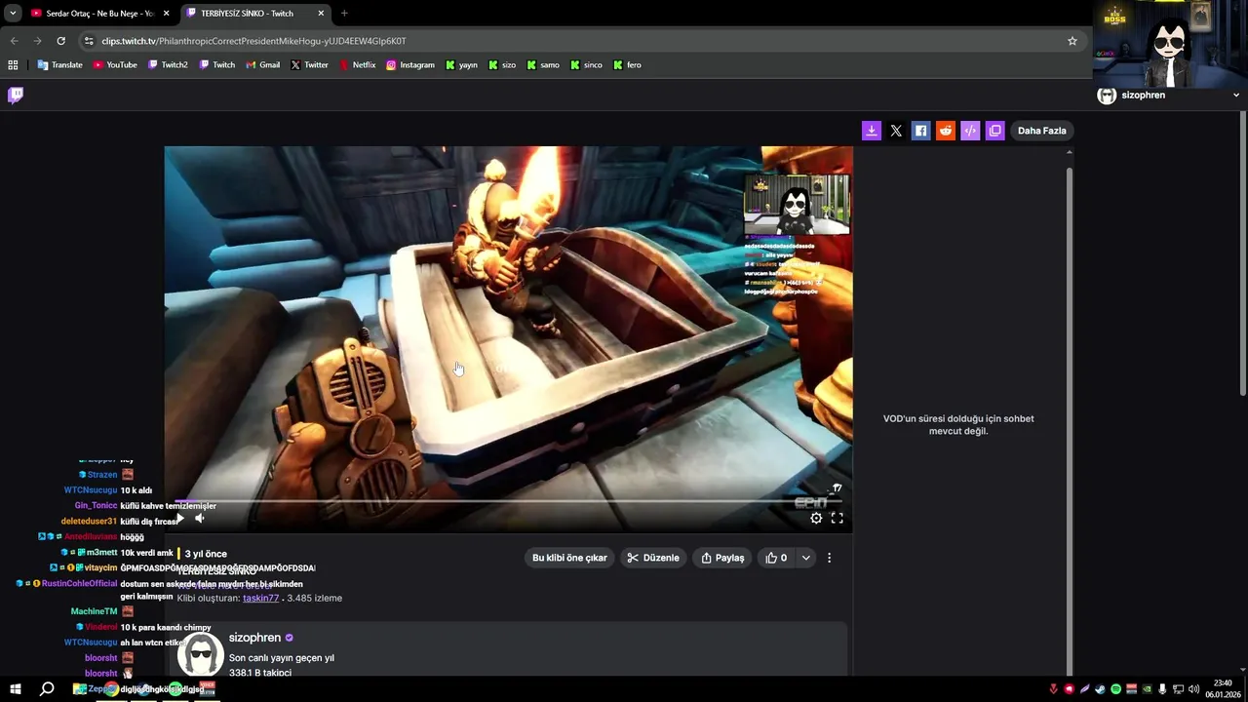Open Twitch home via the Twitch logo
Image resolution: width=1248 pixels, height=702 pixels.
(x=16, y=95)
